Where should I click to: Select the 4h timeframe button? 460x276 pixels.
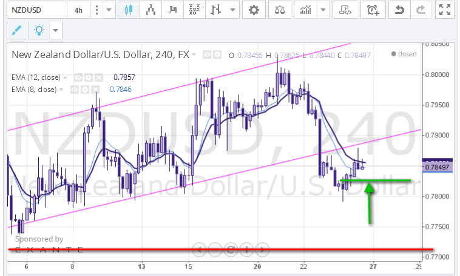coord(78,10)
